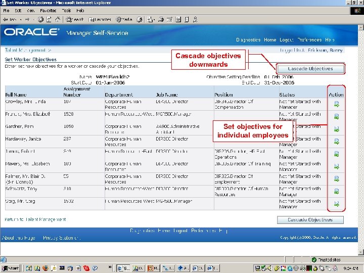Click the page scrollbar up arrow

point(361,27)
